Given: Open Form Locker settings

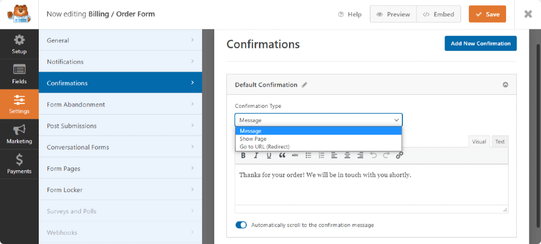Looking at the screenshot, I should (x=120, y=190).
